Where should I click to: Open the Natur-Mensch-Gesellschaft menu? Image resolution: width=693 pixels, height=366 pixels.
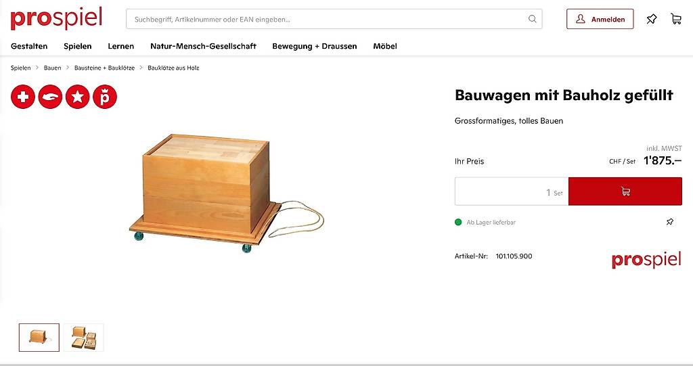pyautogui.click(x=203, y=46)
